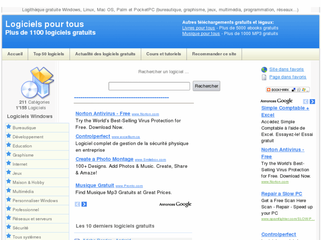Open www.excellium.ca link

[126, 137]
